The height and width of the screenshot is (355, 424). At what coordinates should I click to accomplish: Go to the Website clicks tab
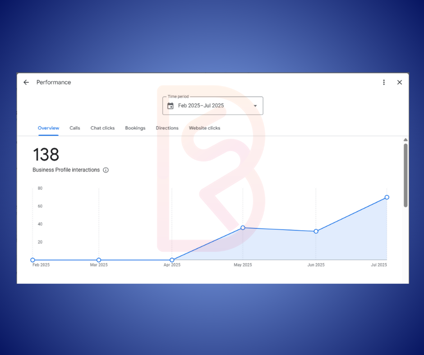[x=204, y=128]
